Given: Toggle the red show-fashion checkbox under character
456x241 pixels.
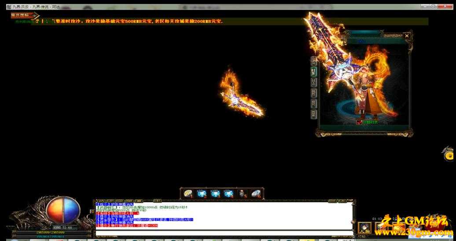Looking at the screenshot, I should point(360,122).
